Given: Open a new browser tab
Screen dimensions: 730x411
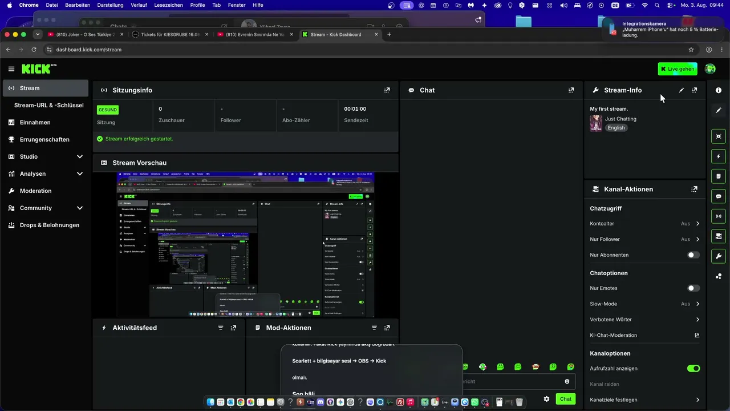Looking at the screenshot, I should click(x=390, y=34).
